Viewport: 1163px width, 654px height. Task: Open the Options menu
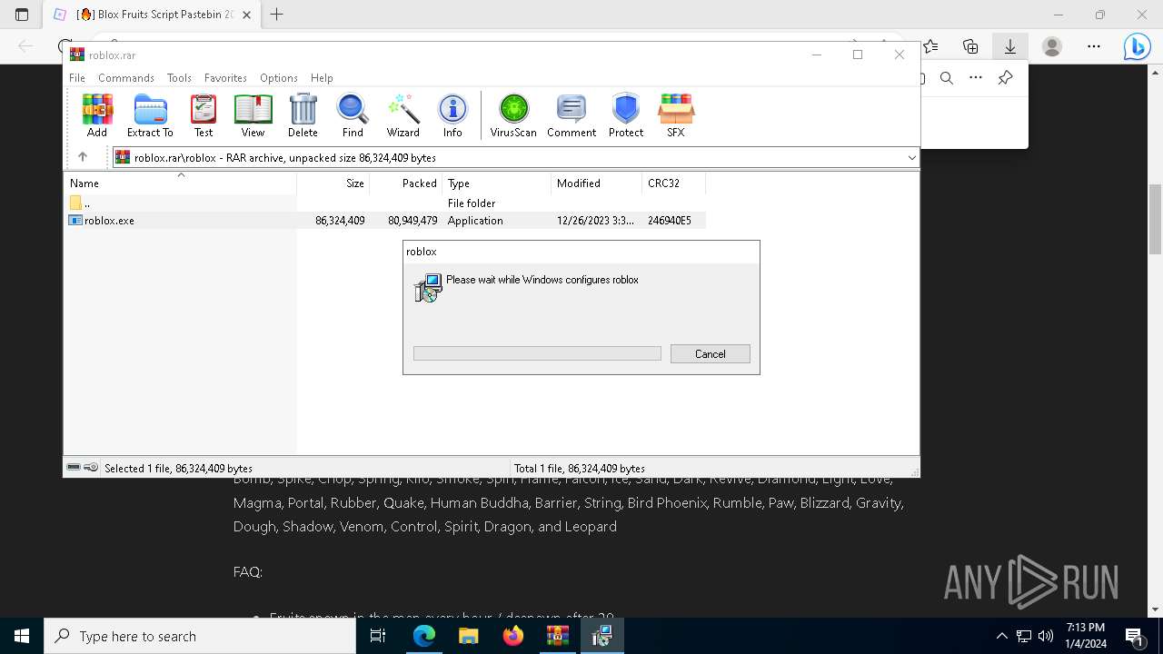point(279,78)
